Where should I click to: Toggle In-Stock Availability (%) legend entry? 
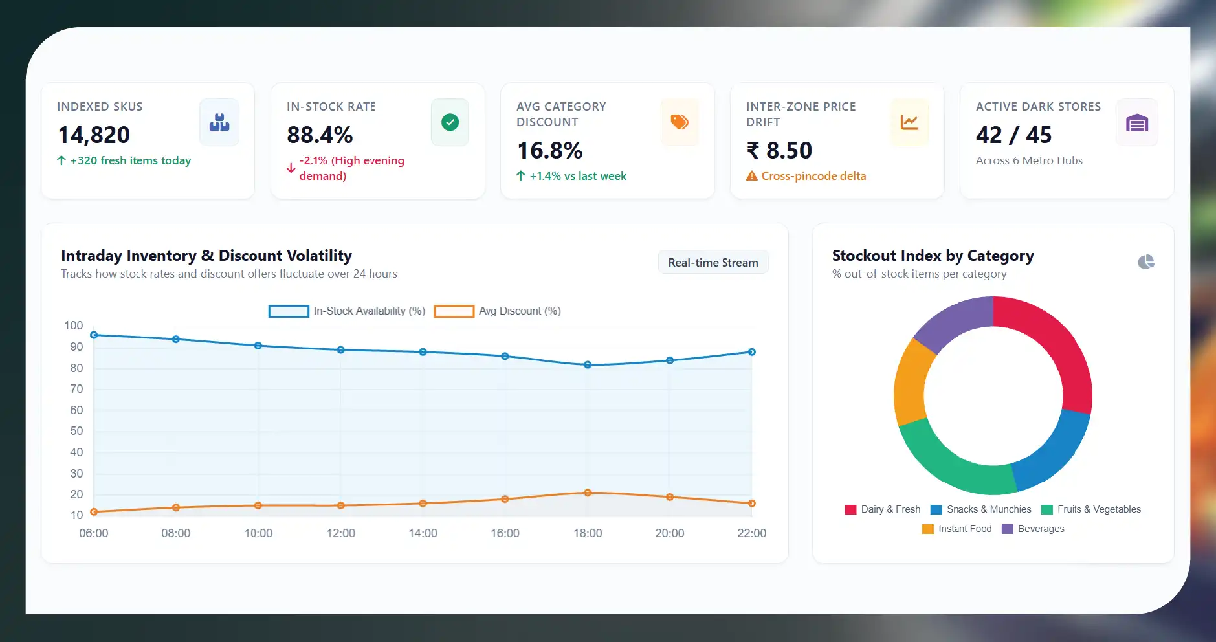[x=347, y=311]
